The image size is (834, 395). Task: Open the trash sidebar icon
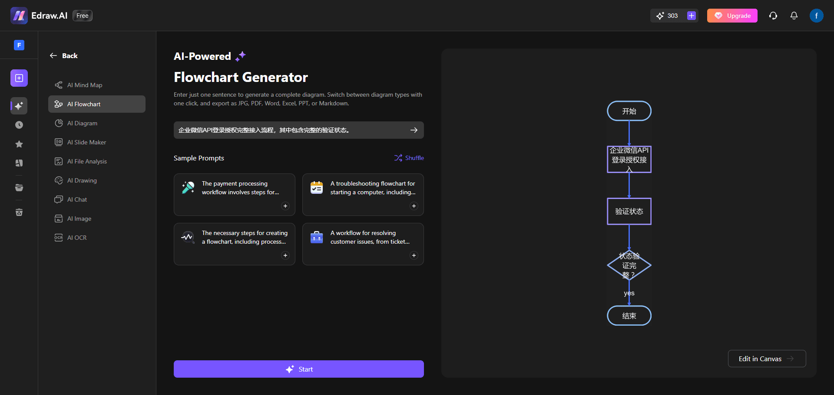tap(19, 212)
